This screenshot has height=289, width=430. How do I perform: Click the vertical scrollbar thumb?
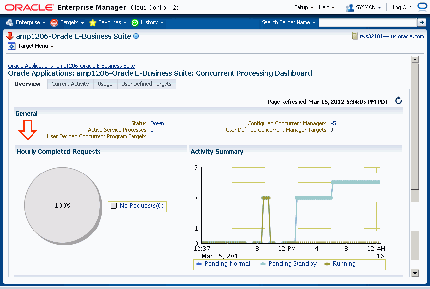[415, 126]
